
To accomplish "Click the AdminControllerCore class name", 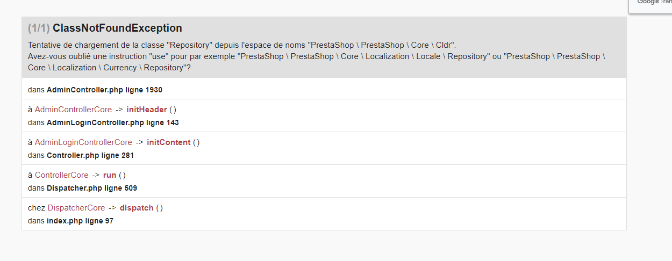I will coord(74,110).
